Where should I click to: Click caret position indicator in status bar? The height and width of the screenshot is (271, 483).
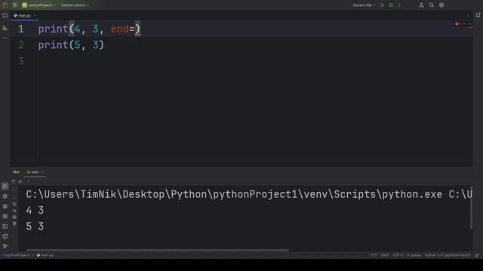point(374,255)
